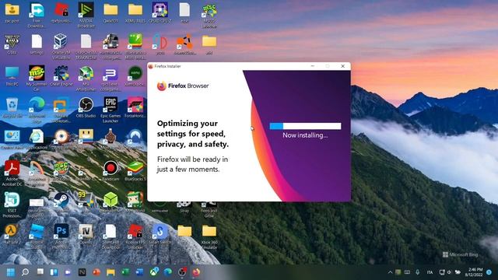The width and height of the screenshot is (498, 280).
Task: Open Excel from the taskbar
Action: pos(125,272)
